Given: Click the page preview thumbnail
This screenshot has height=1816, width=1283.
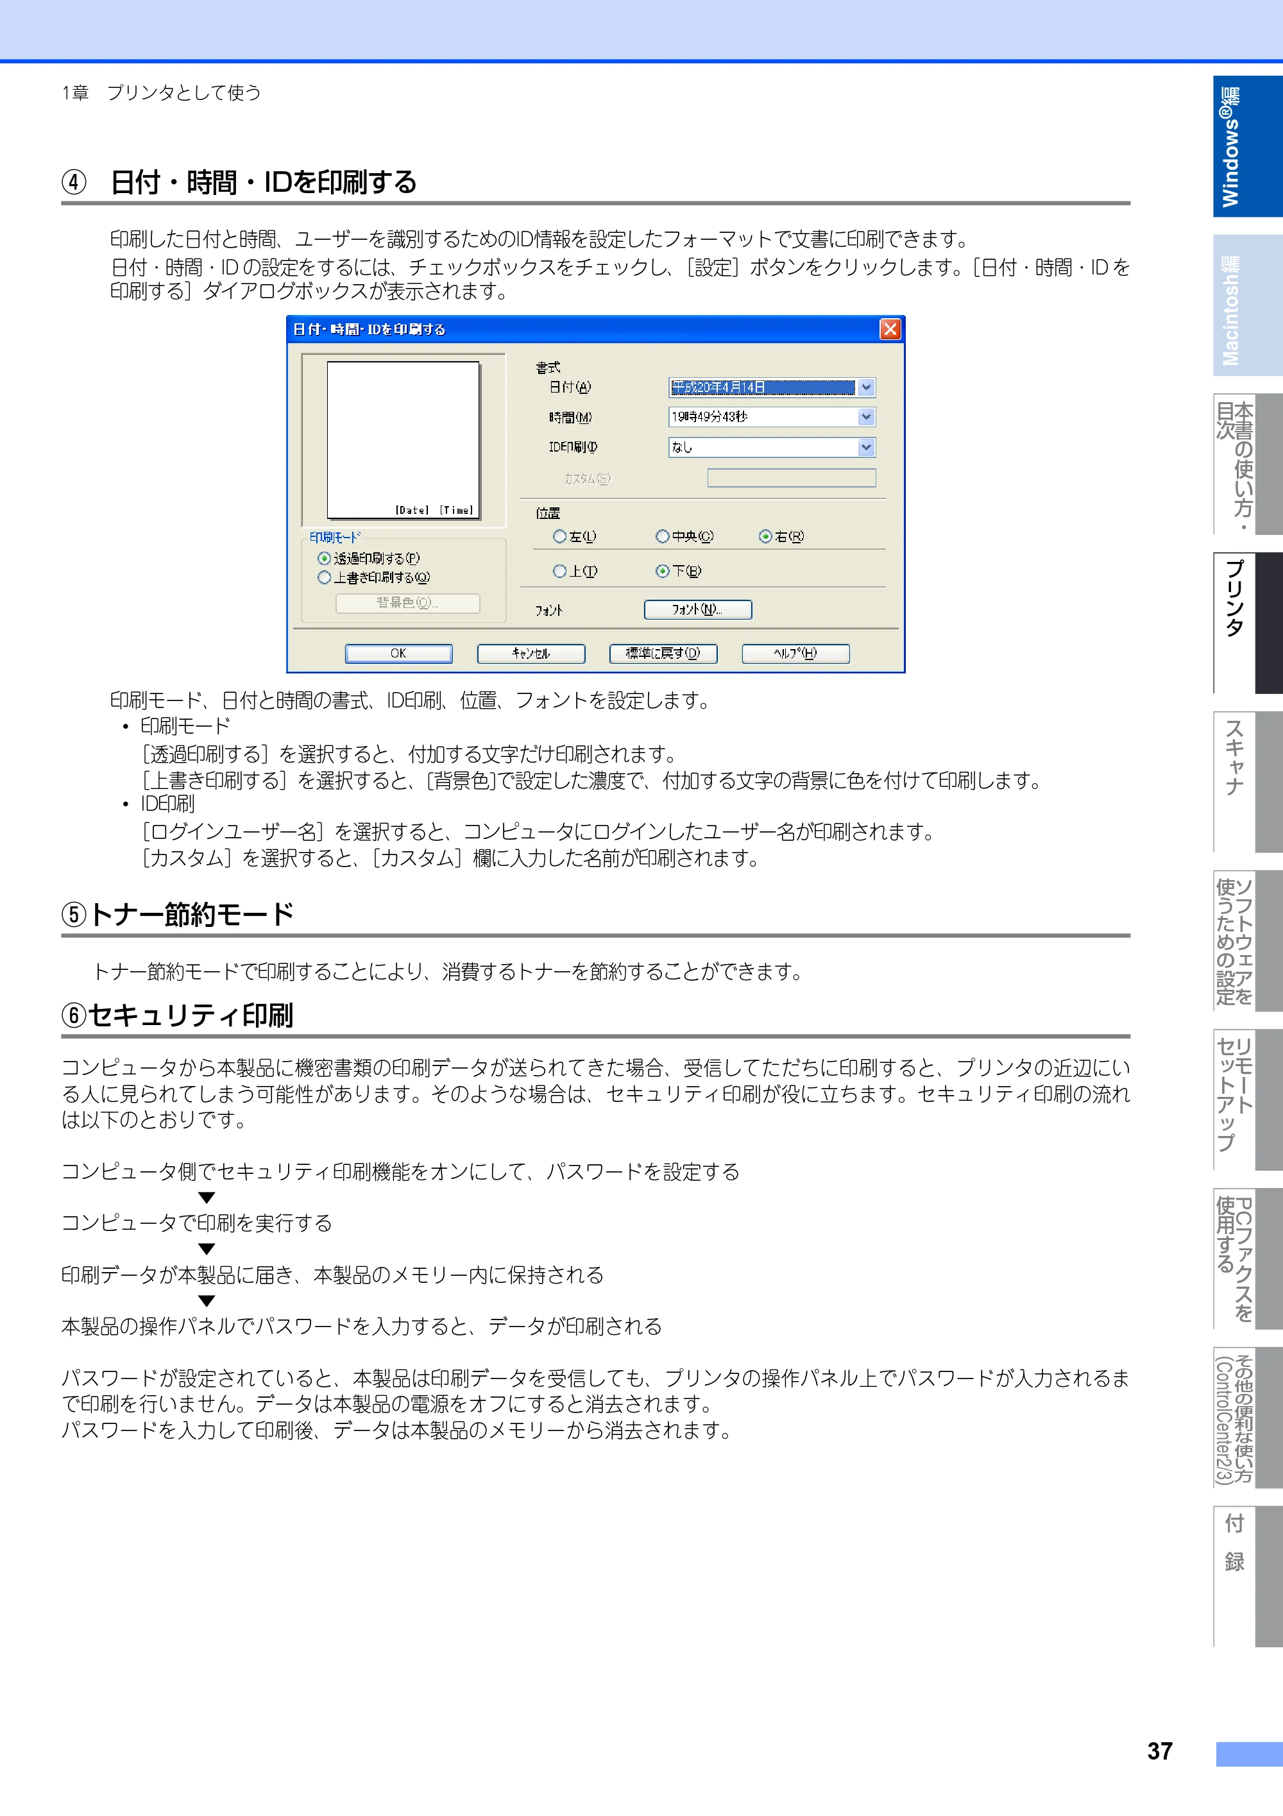Looking at the screenshot, I should [x=404, y=440].
